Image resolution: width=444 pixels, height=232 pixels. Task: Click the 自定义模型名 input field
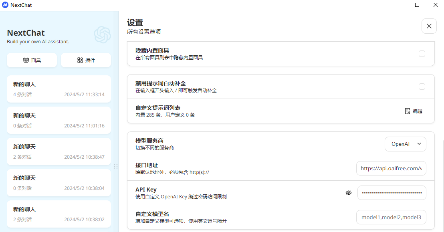click(x=391, y=217)
